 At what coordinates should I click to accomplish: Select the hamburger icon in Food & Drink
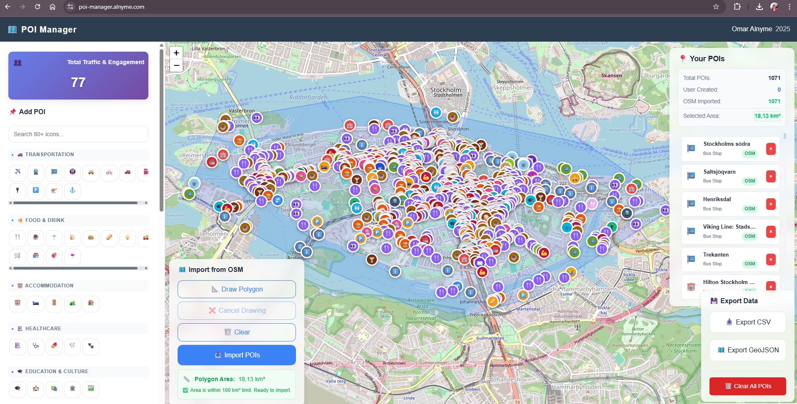91,238
